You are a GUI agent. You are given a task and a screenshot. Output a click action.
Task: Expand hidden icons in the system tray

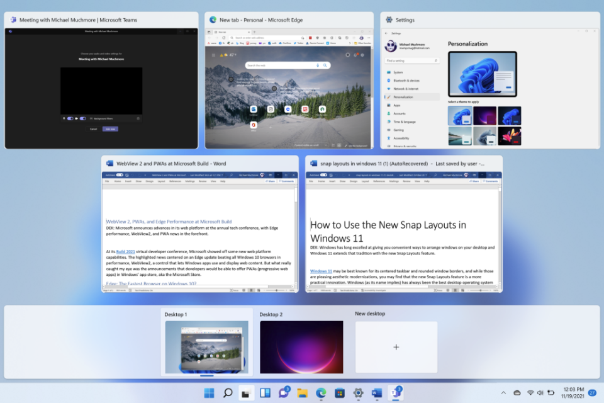[x=503, y=393]
